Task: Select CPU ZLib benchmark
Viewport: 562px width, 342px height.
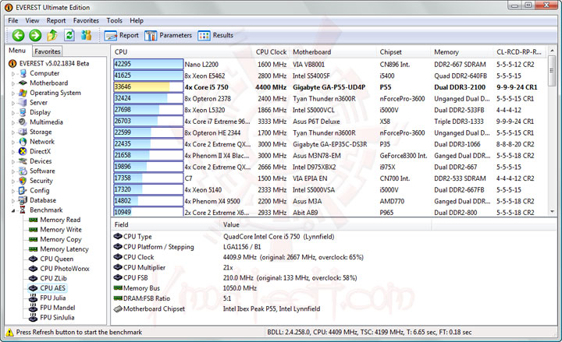Action: point(53,278)
